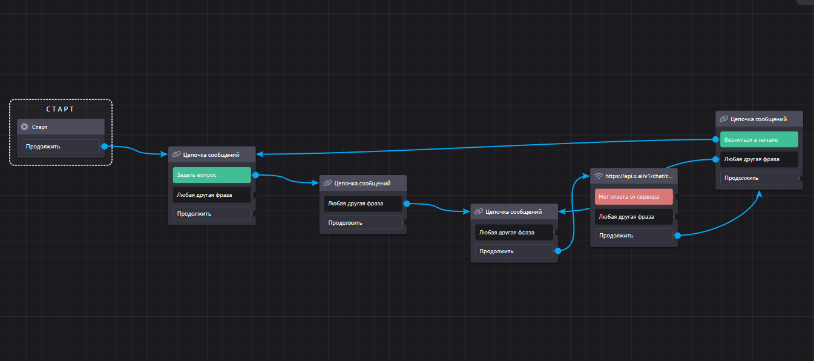Click blue connector dot beside "Задать вопрос"

pyautogui.click(x=255, y=175)
